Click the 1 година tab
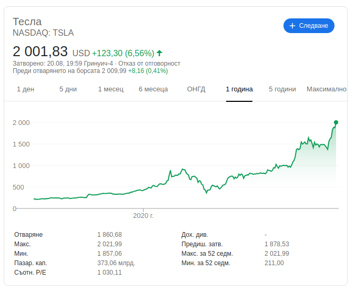This screenshot has width=355, height=293. pos(239,89)
